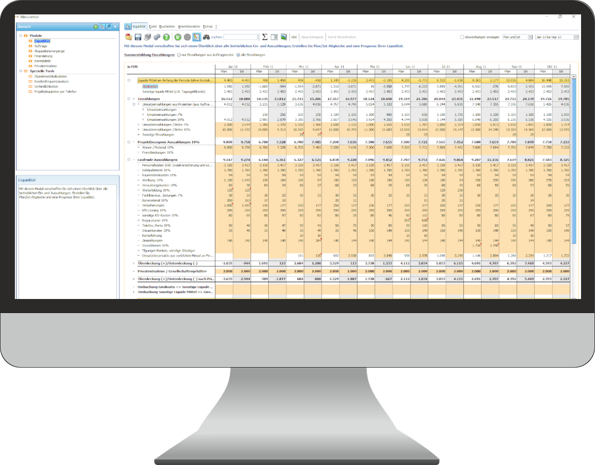Click the Sigma sum icon
595x465 pixels.
tap(264, 37)
